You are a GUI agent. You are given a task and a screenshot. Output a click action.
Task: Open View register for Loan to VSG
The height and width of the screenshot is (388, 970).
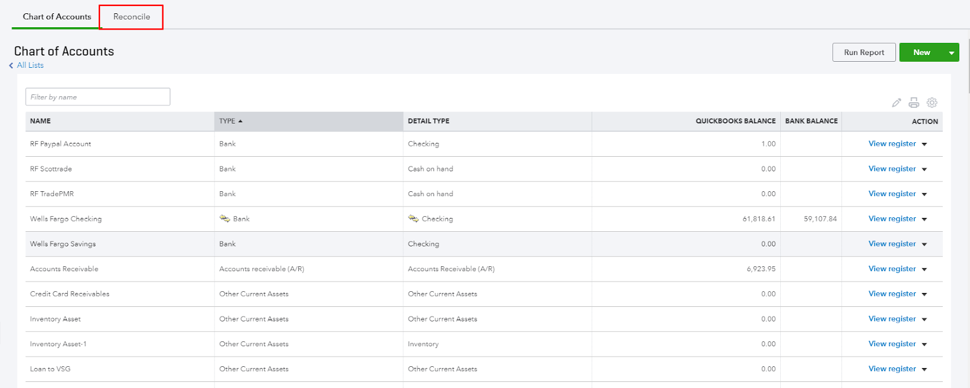[892, 368]
